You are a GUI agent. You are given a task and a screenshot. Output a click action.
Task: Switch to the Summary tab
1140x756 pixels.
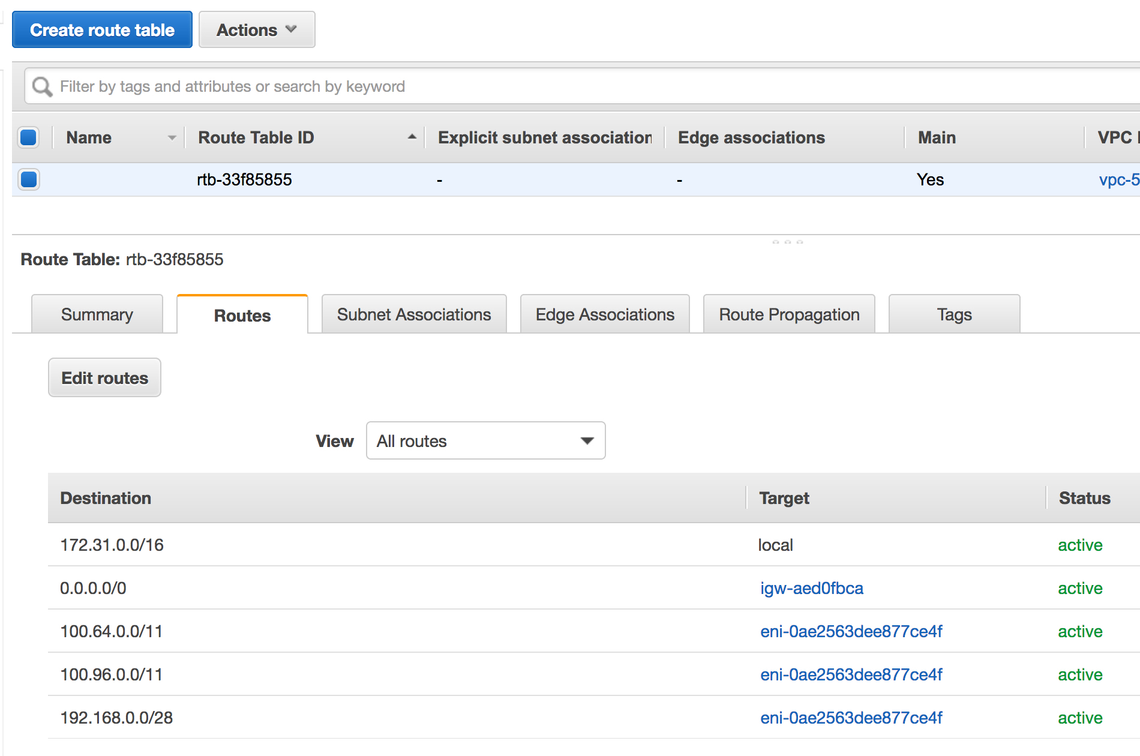tap(97, 314)
